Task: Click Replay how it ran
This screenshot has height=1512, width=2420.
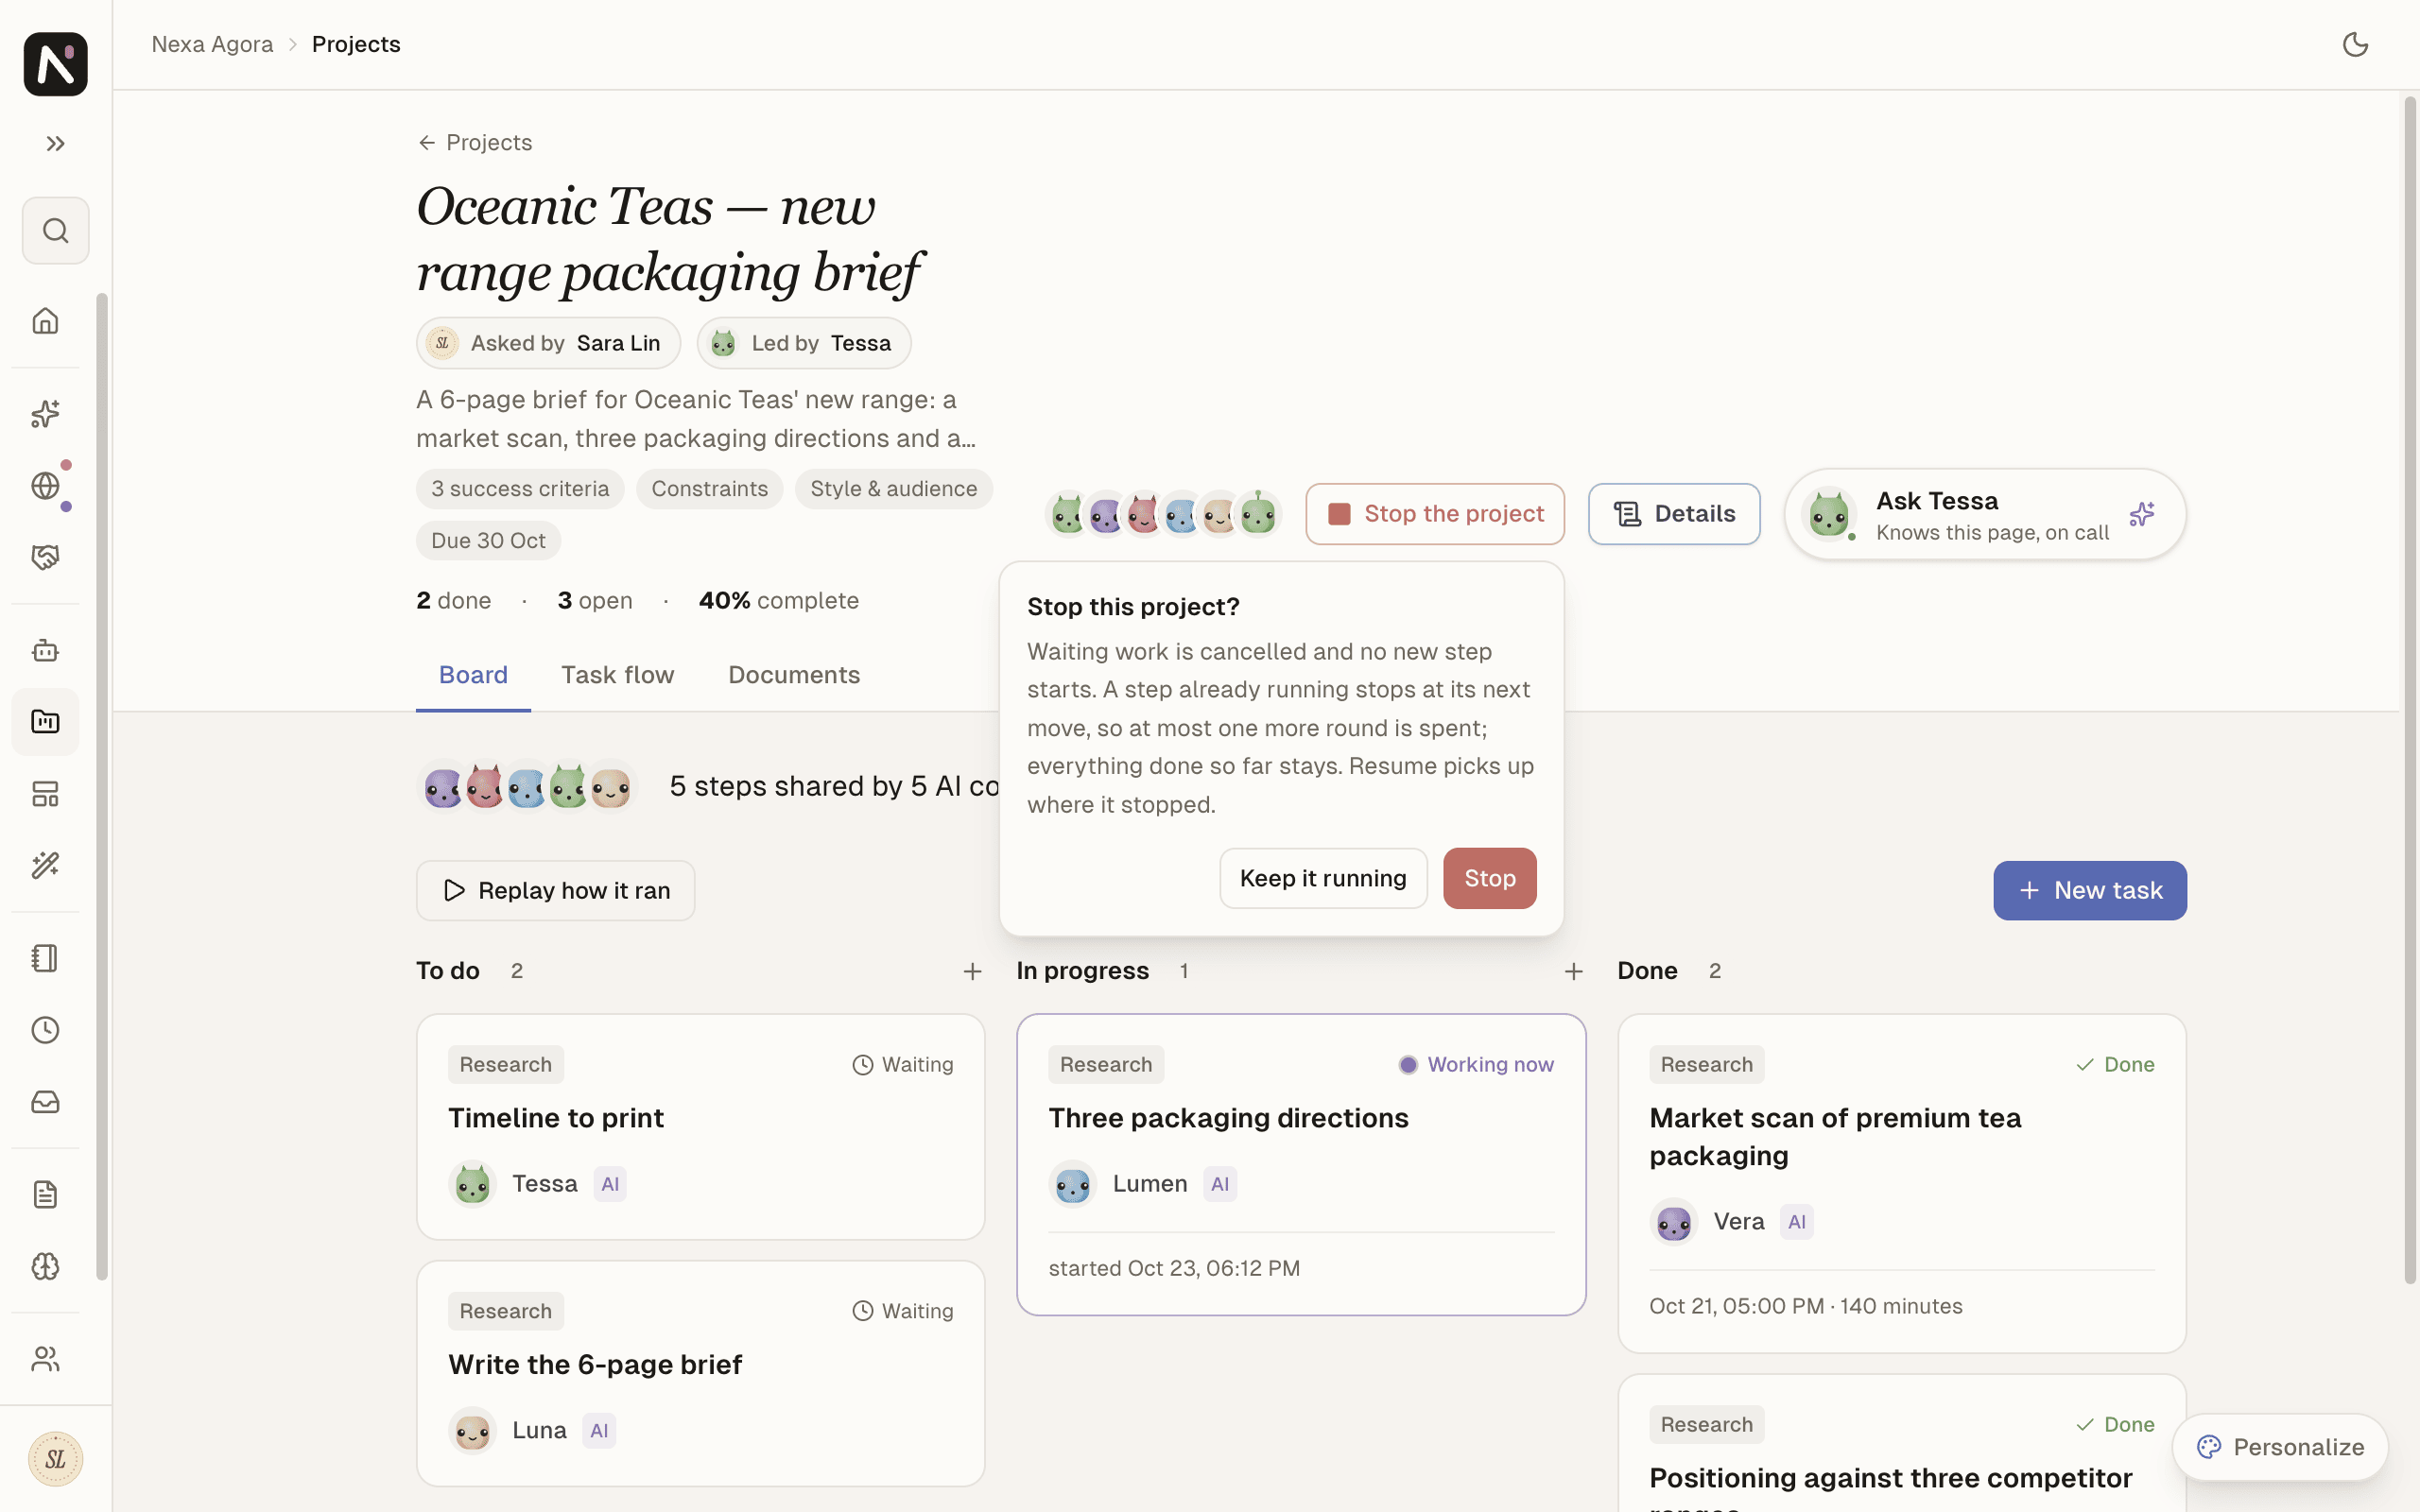Action: point(555,890)
